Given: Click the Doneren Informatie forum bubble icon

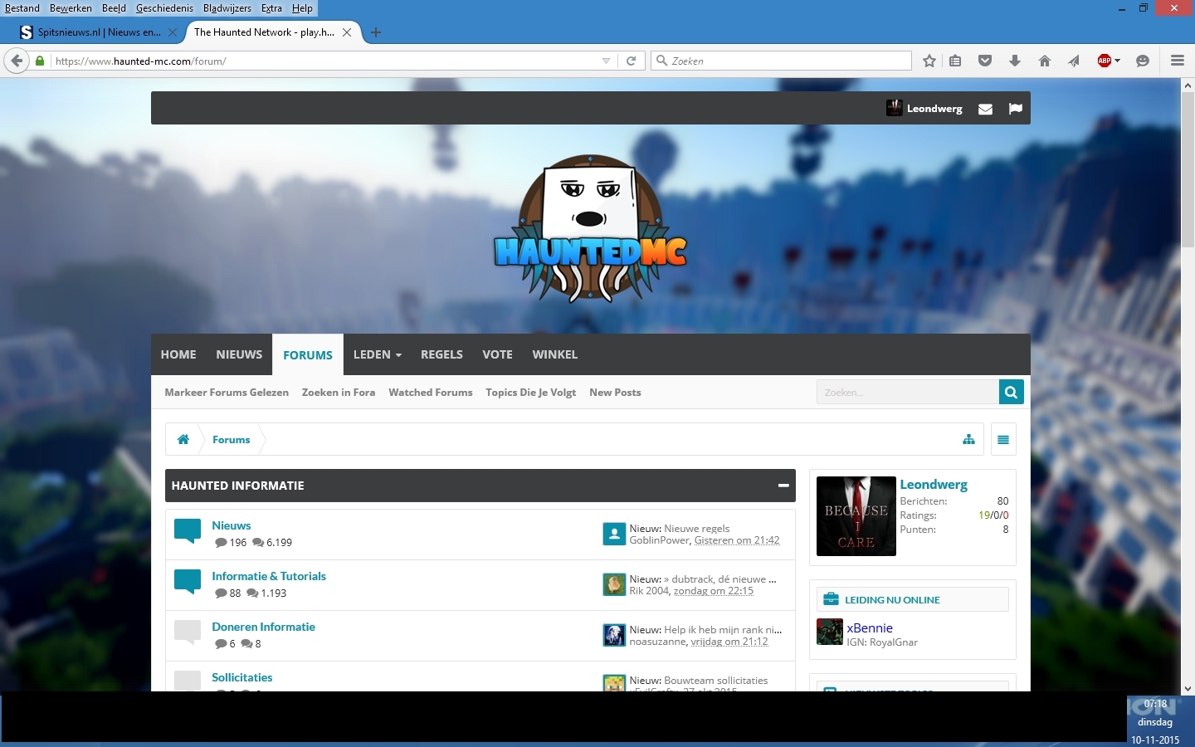Looking at the screenshot, I should pos(188,632).
